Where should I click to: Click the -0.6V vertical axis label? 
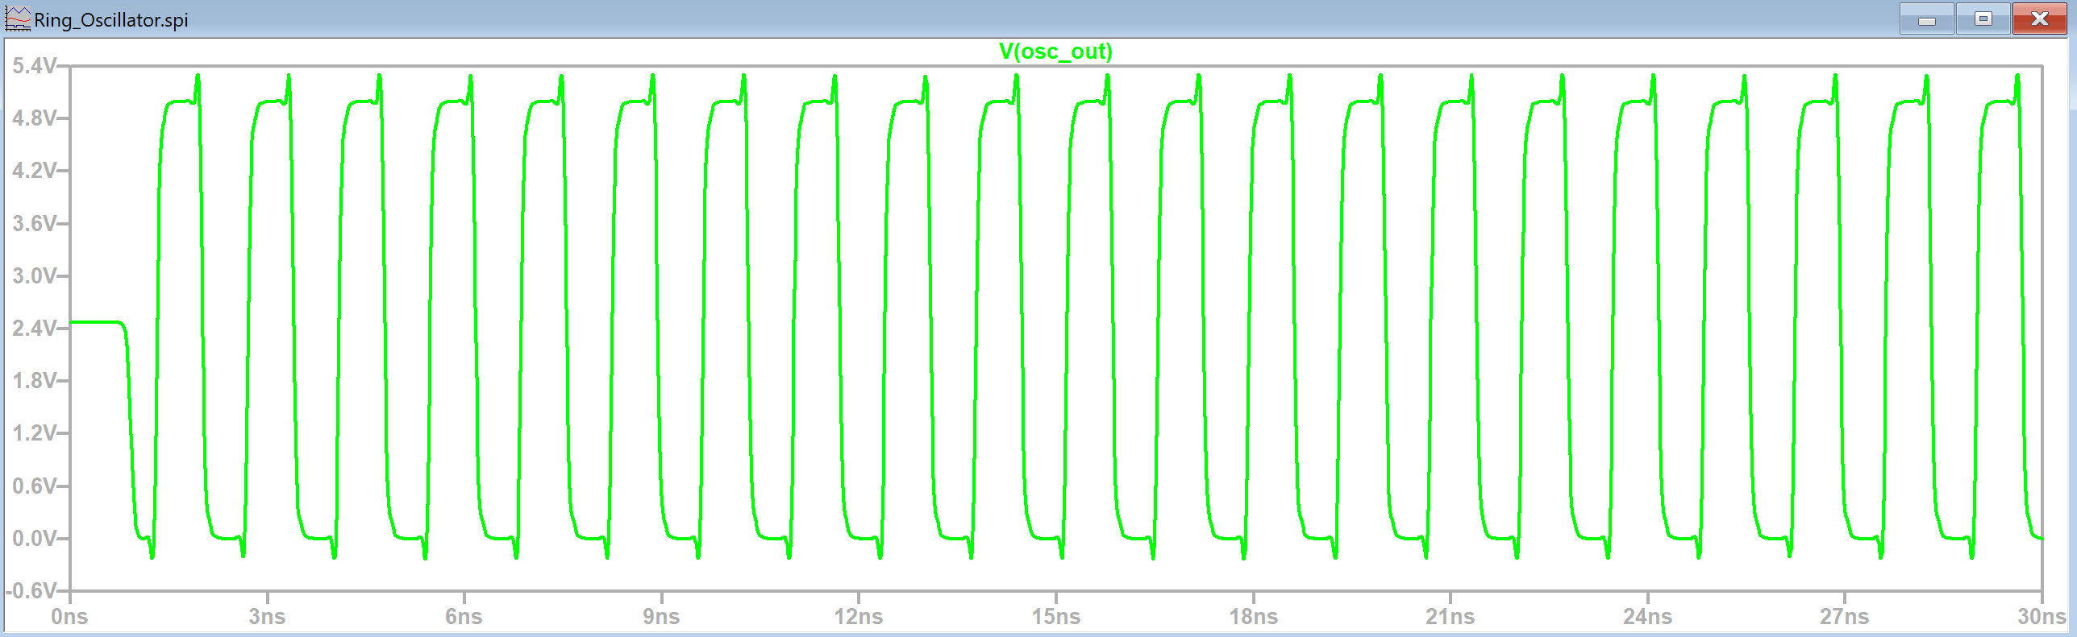click(x=31, y=591)
